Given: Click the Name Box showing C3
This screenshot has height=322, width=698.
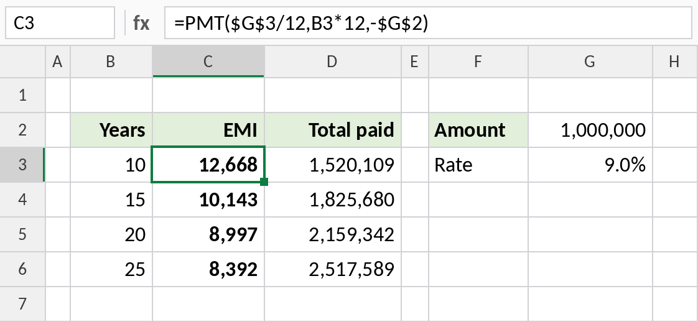Looking at the screenshot, I should pyautogui.click(x=60, y=22).
